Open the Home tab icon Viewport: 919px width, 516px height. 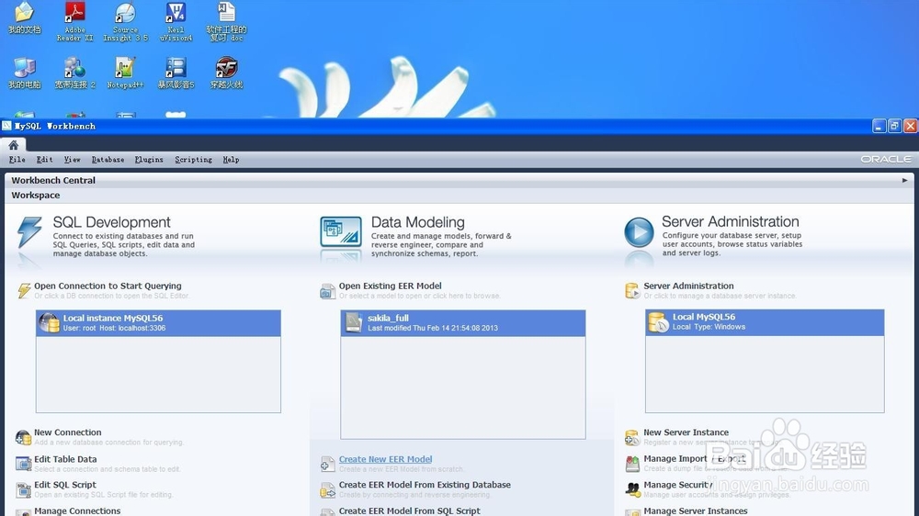14,145
